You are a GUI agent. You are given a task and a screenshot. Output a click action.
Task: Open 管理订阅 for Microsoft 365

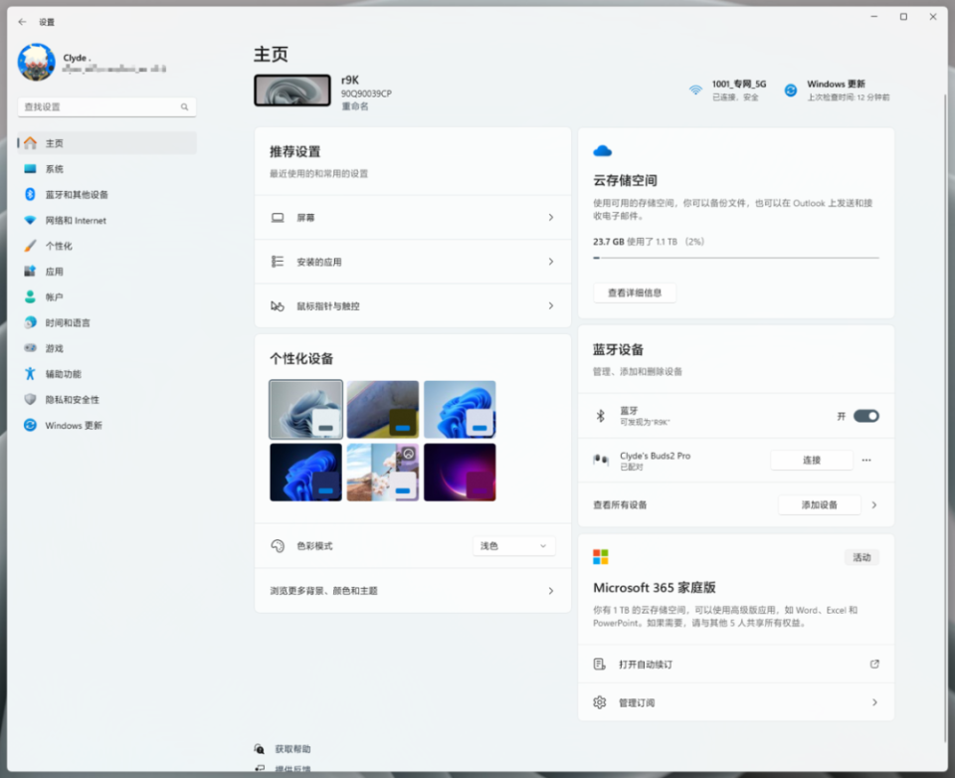[x=736, y=701]
